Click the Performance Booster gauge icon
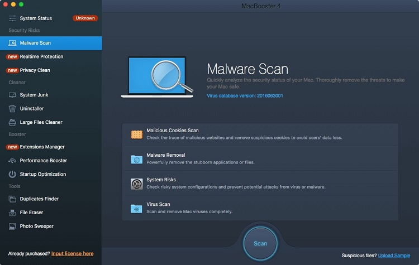 12,161
